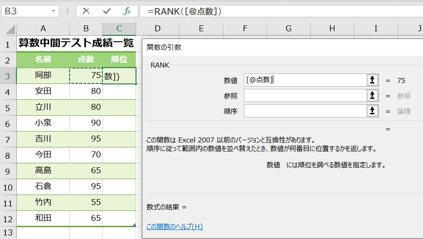This screenshot has height=239, width=423.
Task: Click the Enter checkmark formula bar icon
Action: pyautogui.click(x=107, y=11)
